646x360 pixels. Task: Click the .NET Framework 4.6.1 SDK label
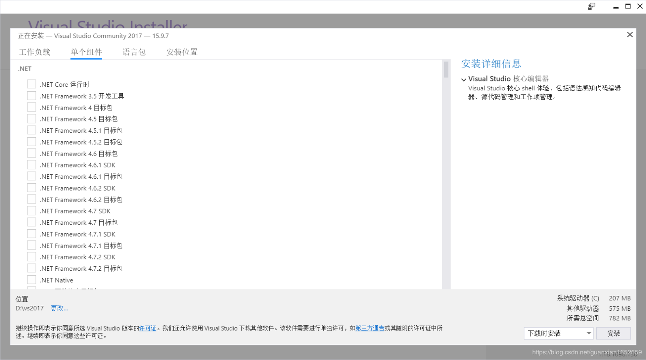click(78, 165)
